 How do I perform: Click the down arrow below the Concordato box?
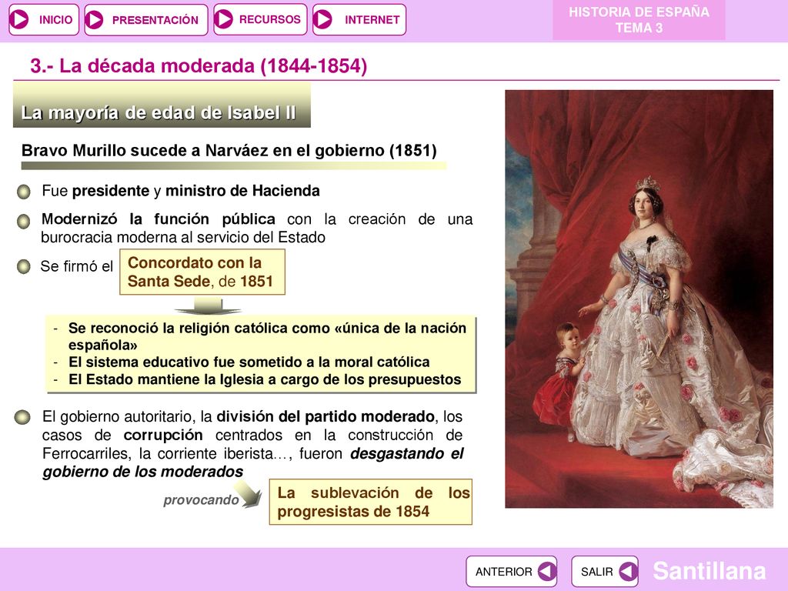coord(208,306)
